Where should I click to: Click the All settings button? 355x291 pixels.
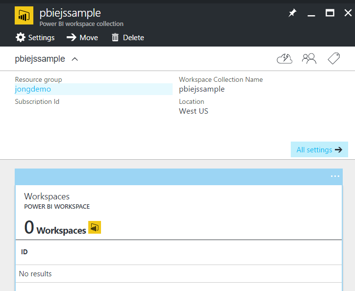319,150
